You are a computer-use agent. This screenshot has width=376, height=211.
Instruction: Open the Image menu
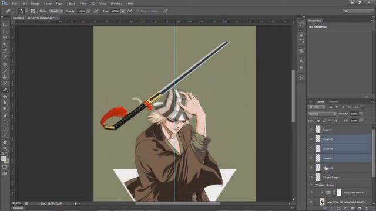click(x=35, y=4)
